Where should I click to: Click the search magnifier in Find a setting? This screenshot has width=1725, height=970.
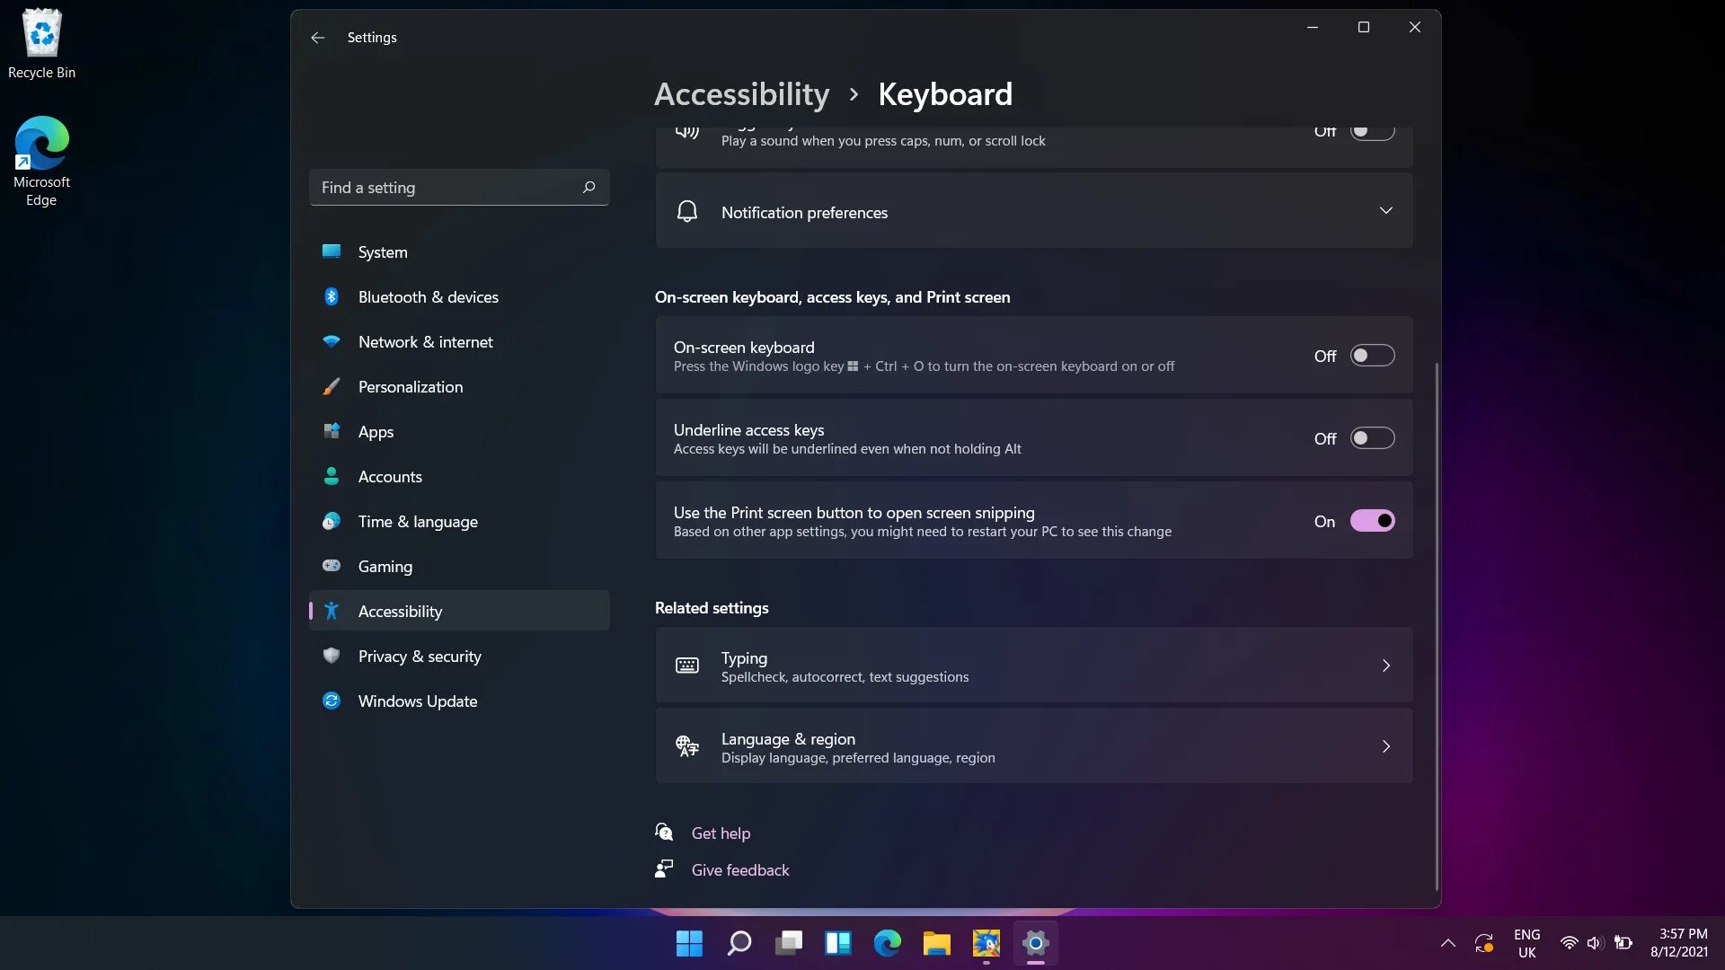click(588, 188)
